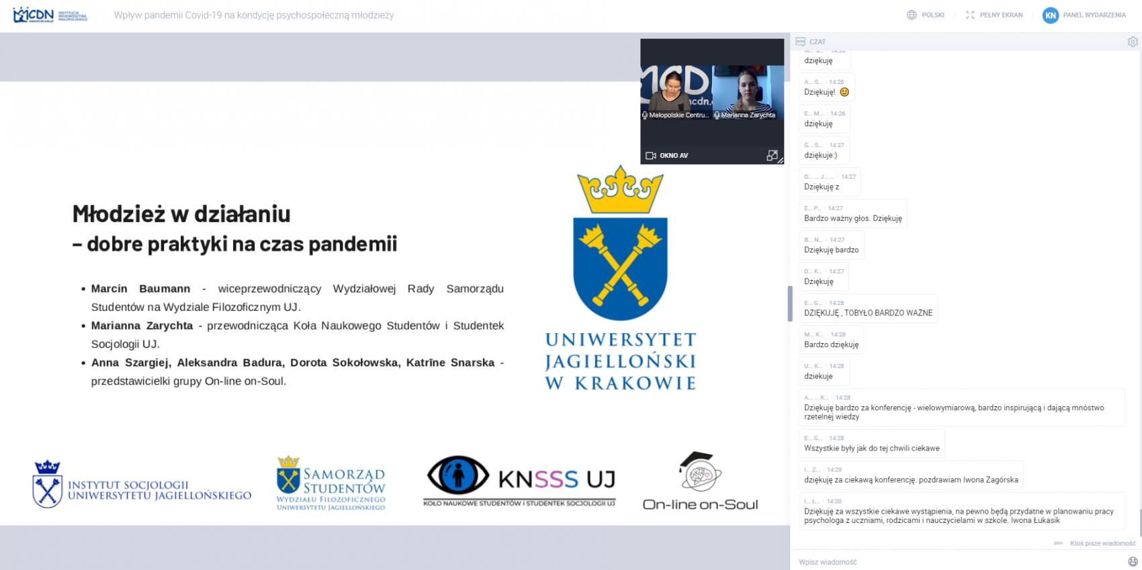The image size is (1142, 570).
Task: Click the KNSSS UJ eye logo
Action: click(x=520, y=481)
